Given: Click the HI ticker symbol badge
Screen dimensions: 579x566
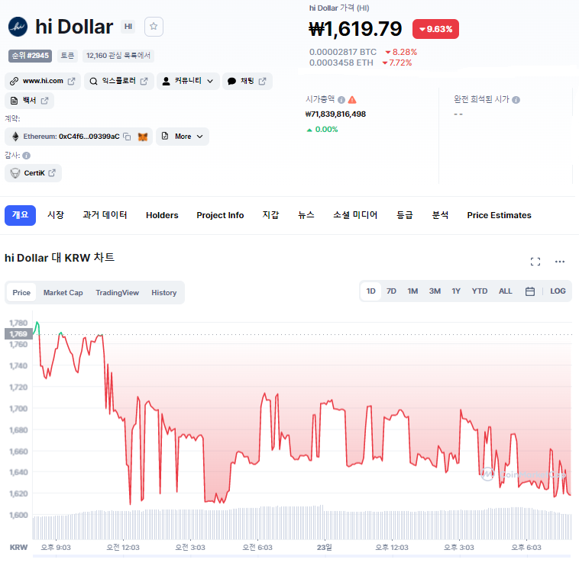Looking at the screenshot, I should [x=128, y=27].
